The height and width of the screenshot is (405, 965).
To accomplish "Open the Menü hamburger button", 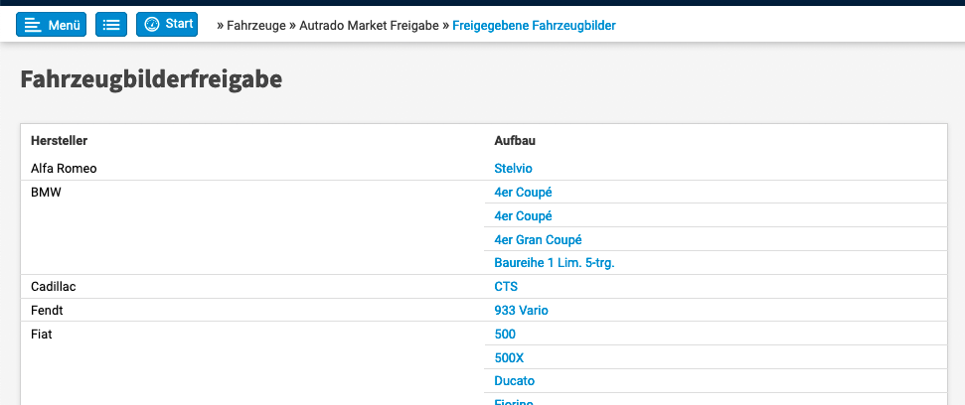I will (52, 25).
